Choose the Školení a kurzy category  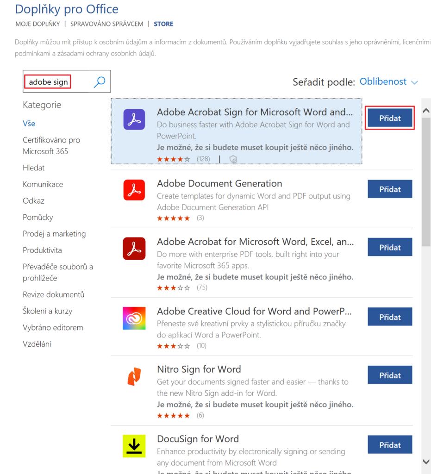[x=48, y=311]
